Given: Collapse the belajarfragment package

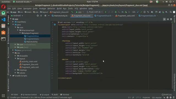Looking at the screenshot, I should coord(20,33).
